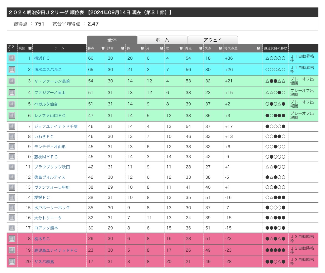Viewport: 325px width, 273px height.
Task: Open graph icon for 愛媛FC row
Action: [12, 198]
